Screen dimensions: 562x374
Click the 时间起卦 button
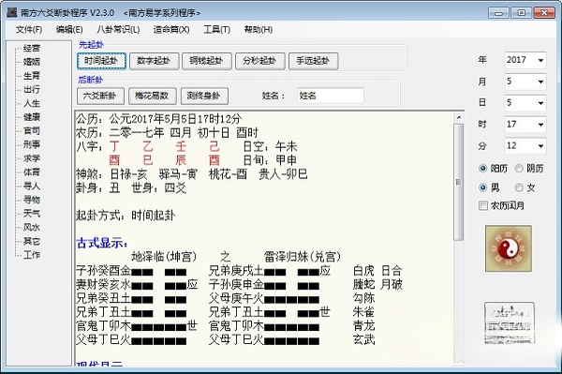click(x=101, y=61)
